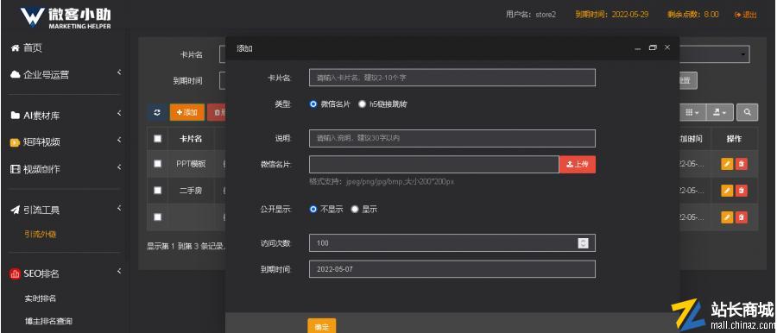Open the select dropdown in the filter panel
The width and height of the screenshot is (777, 333).
(x=714, y=54)
